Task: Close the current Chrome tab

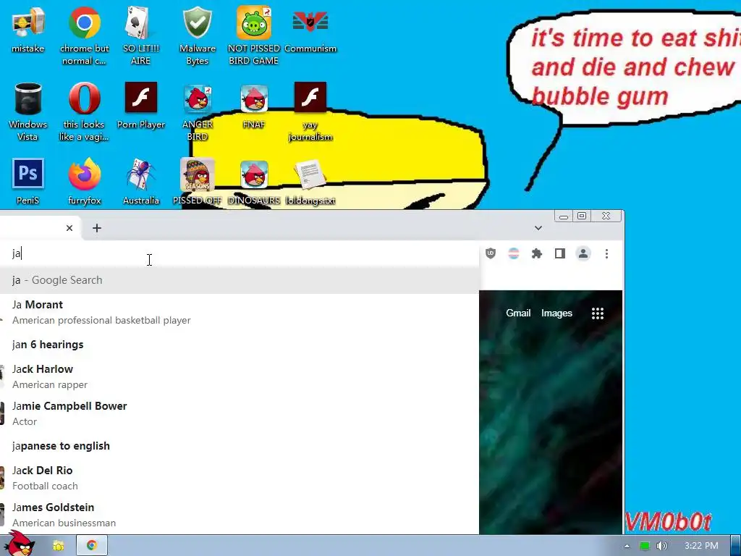Action: (x=69, y=228)
